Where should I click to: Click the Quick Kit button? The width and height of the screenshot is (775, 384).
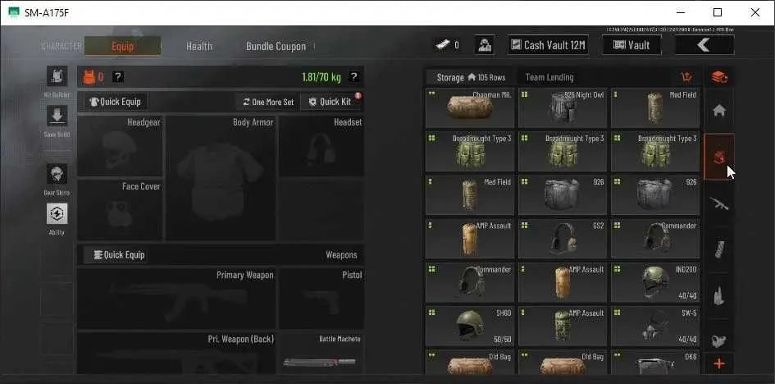331,102
